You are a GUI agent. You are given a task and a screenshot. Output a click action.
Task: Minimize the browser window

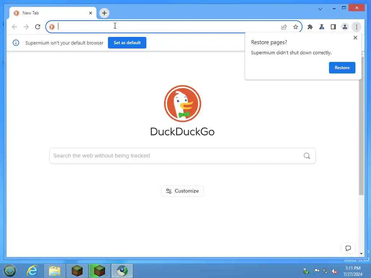point(334,8)
